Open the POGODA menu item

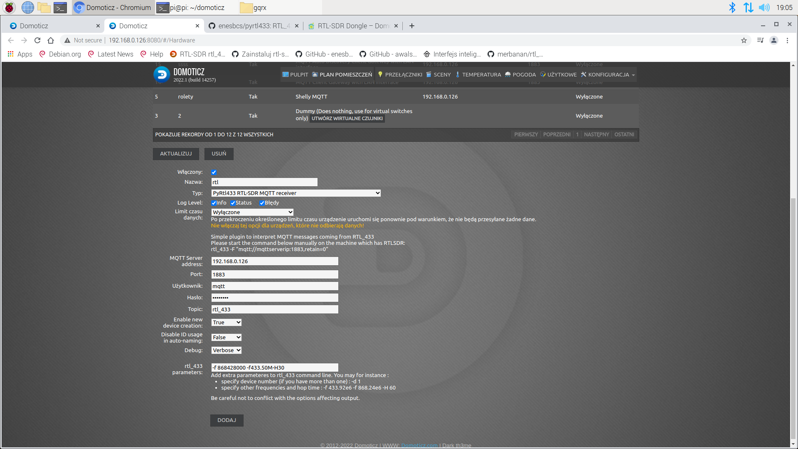520,74
